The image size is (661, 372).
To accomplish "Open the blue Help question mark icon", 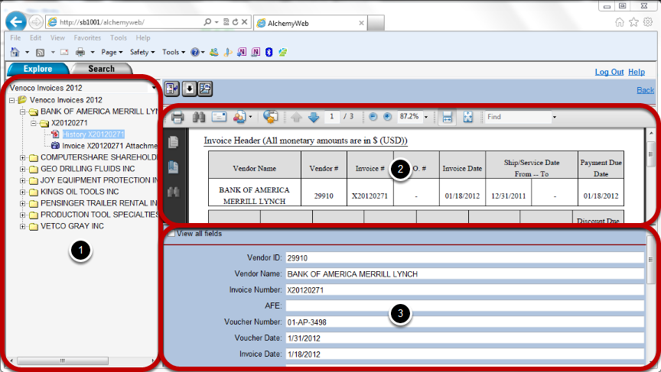I will point(195,52).
